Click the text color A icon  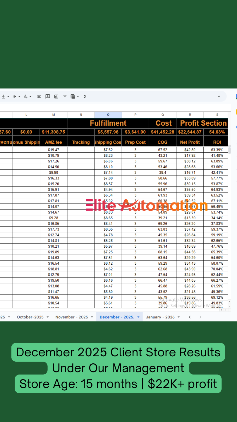coord(26,96)
